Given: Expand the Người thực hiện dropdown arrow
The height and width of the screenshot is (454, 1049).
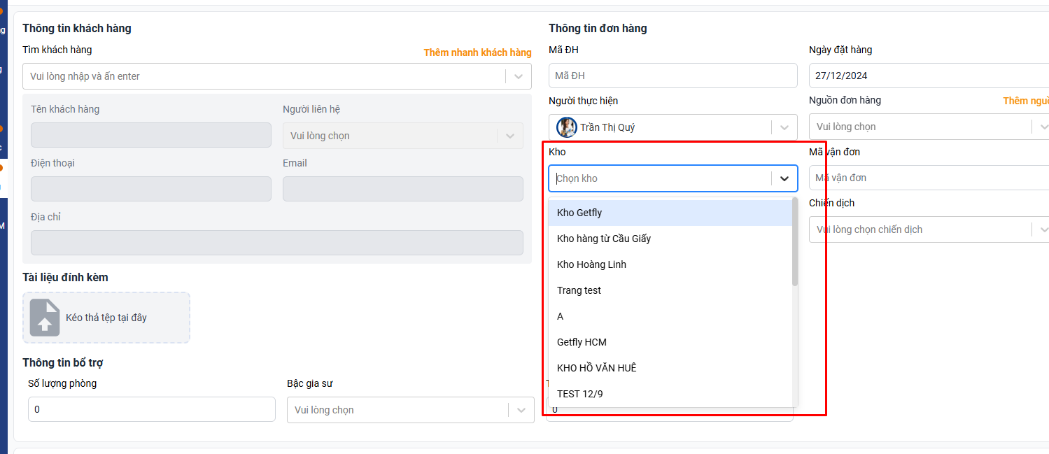Looking at the screenshot, I should [x=784, y=127].
